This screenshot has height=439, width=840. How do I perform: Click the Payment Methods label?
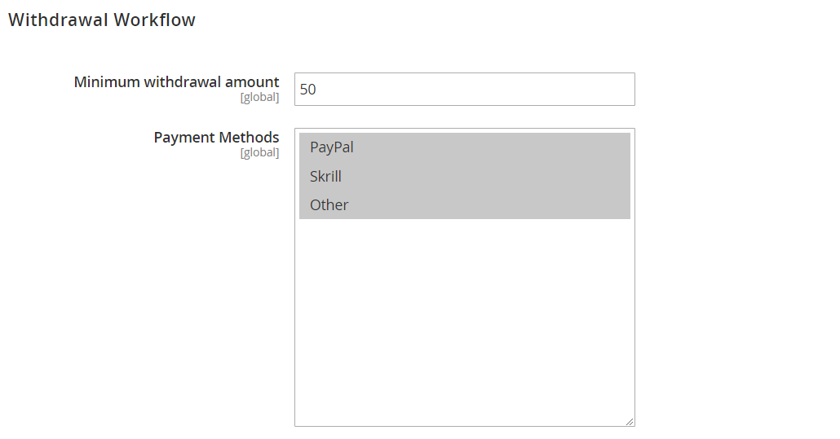(x=216, y=138)
